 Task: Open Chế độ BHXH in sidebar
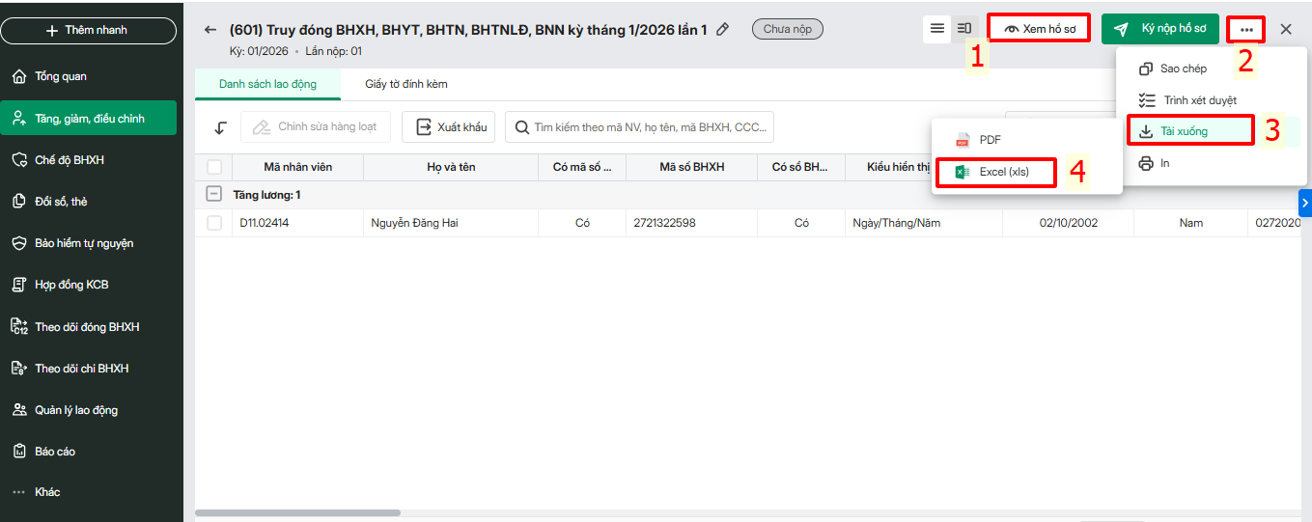point(69,160)
